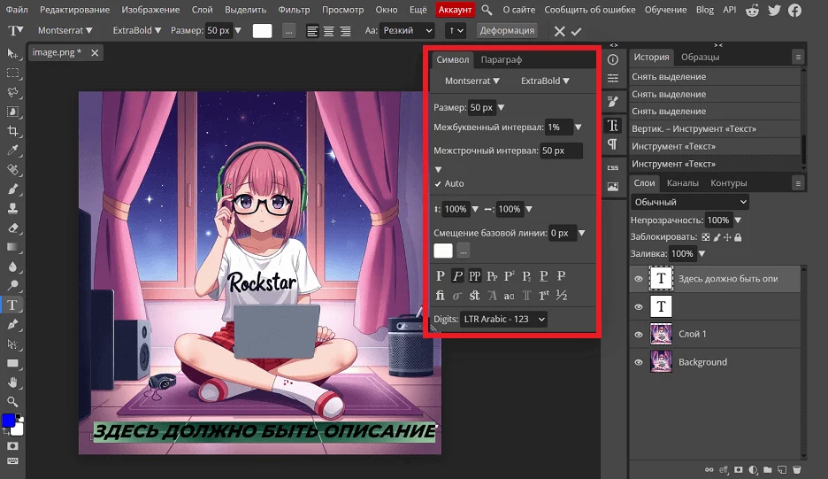Screen dimensions: 828x479
Task: Select the Hand tool
Action: pos(13,382)
